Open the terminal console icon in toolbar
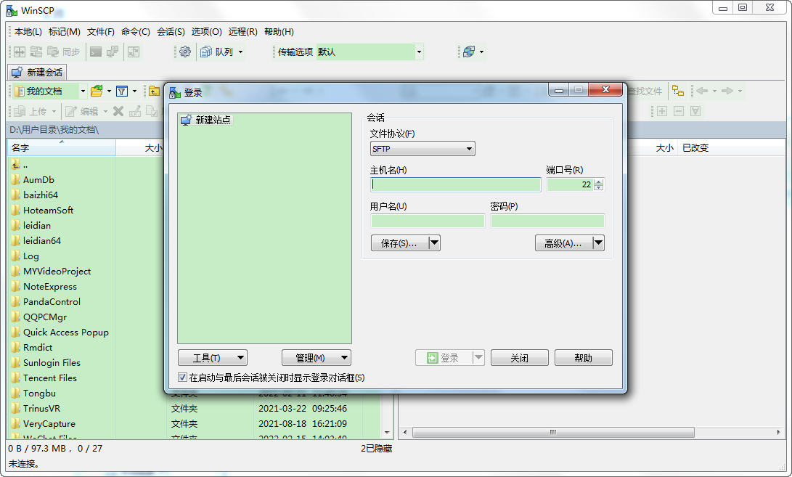The width and height of the screenshot is (792, 477). (x=96, y=52)
